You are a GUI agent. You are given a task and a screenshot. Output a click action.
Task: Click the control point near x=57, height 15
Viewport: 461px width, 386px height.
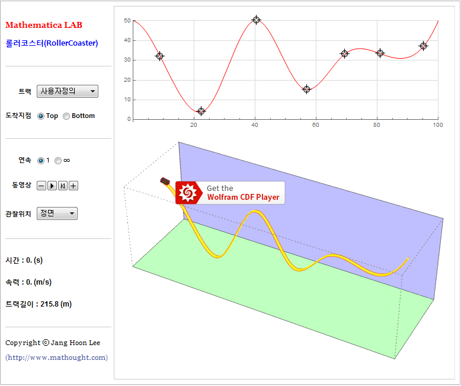pyautogui.click(x=307, y=89)
